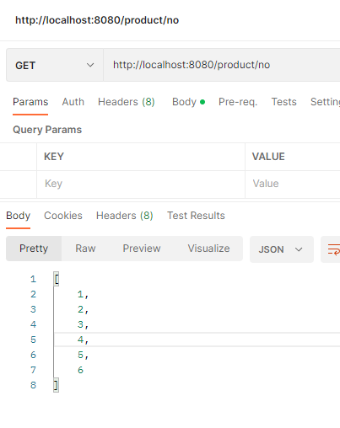This screenshot has height=428, width=340.
Task: Open the GET method dropdown
Action: pos(55,65)
